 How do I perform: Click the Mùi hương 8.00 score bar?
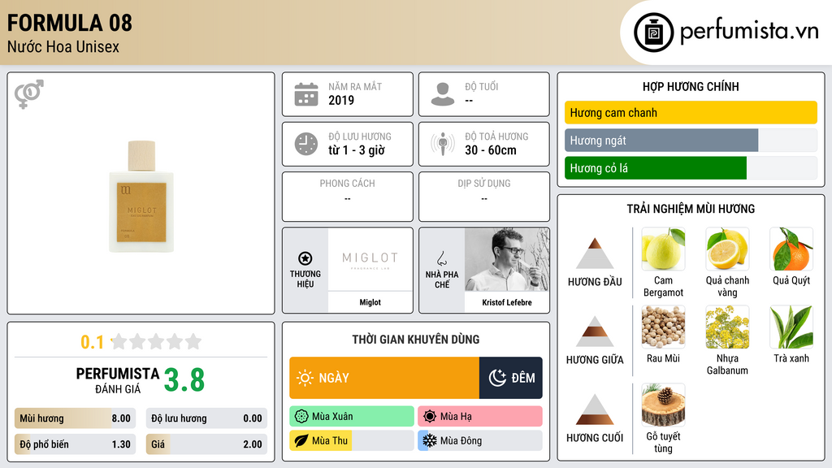[x=75, y=418]
